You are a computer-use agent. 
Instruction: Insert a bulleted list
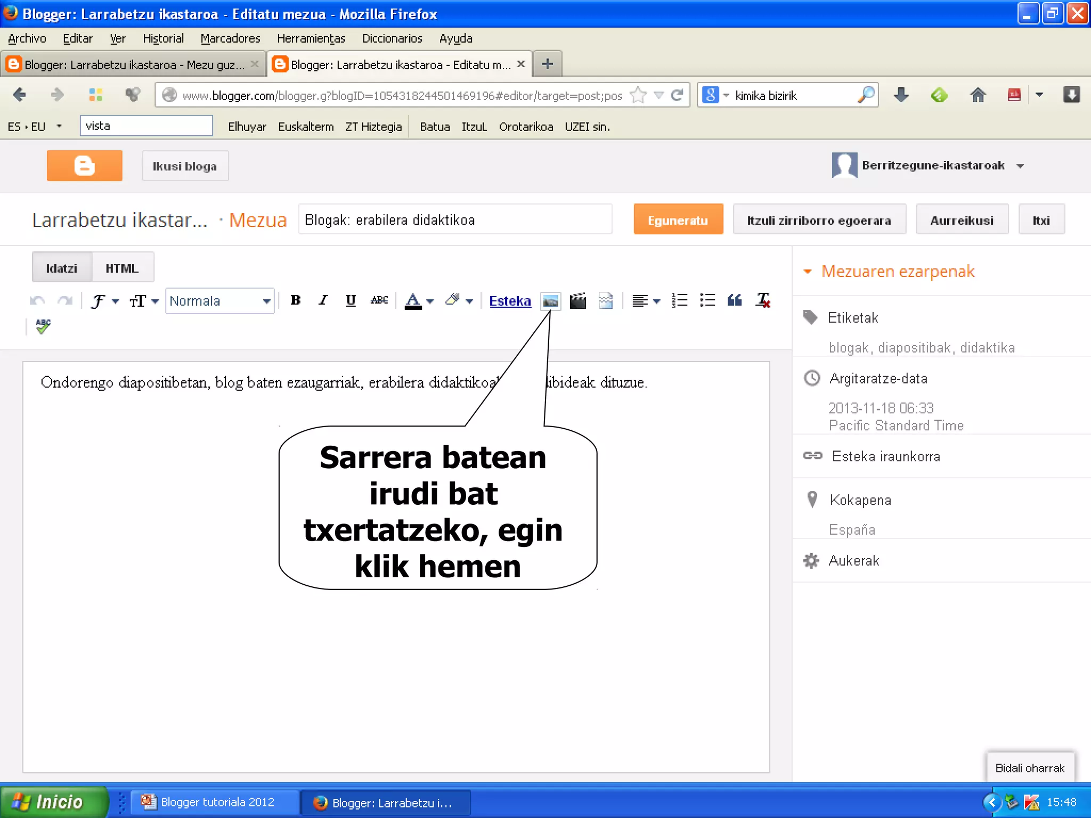(707, 300)
